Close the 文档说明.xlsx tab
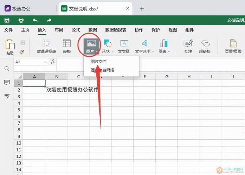Image resolution: width=245 pixels, height=175 pixels. [x=128, y=8]
